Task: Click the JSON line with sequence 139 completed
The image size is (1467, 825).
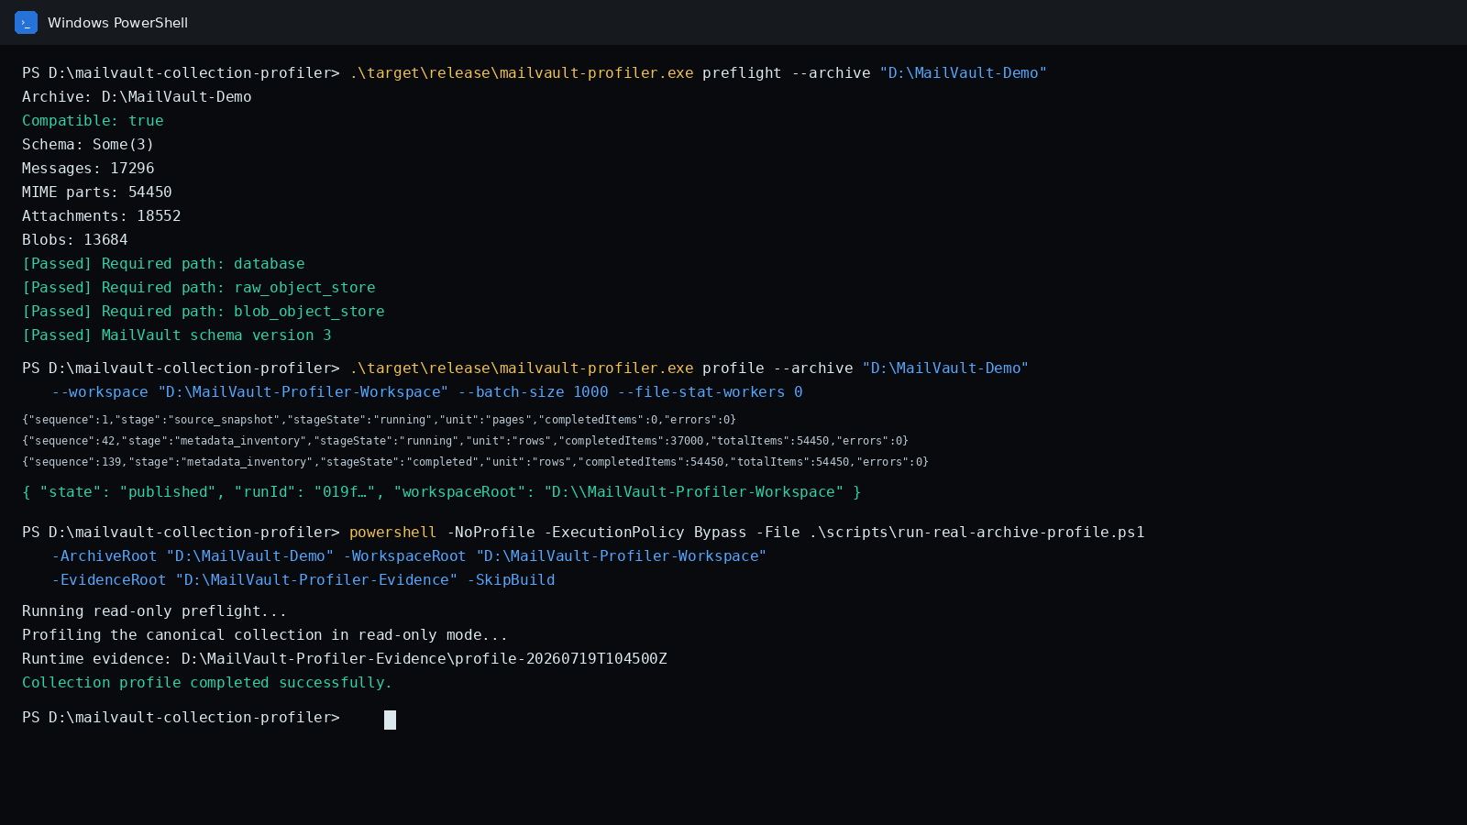Action: point(475,462)
